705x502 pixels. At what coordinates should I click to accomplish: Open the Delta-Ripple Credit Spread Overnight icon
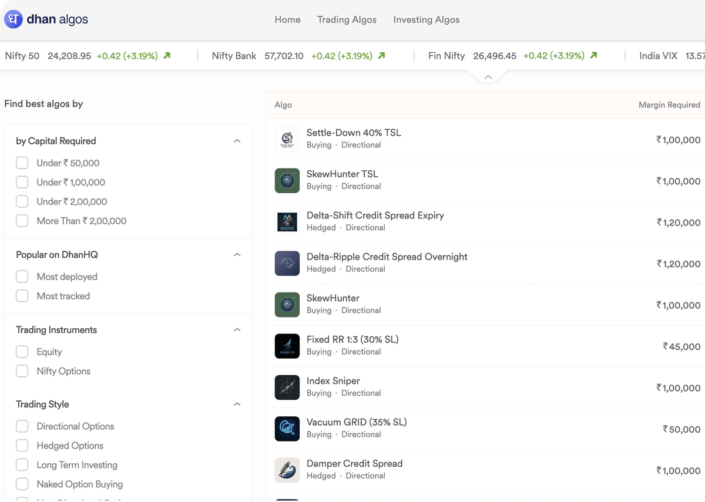287,263
